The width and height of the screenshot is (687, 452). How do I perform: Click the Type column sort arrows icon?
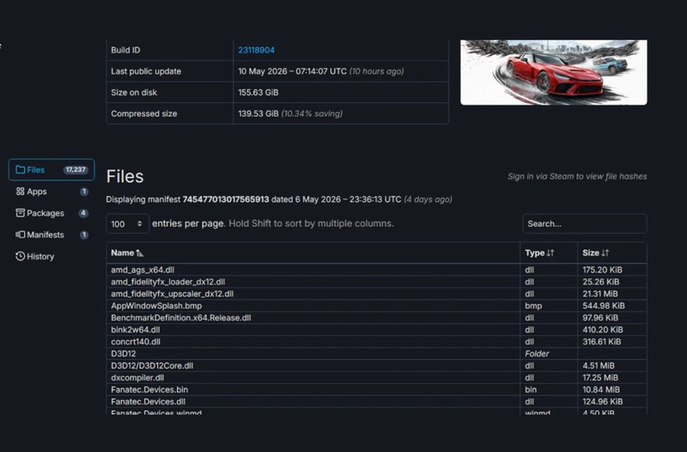coord(550,253)
